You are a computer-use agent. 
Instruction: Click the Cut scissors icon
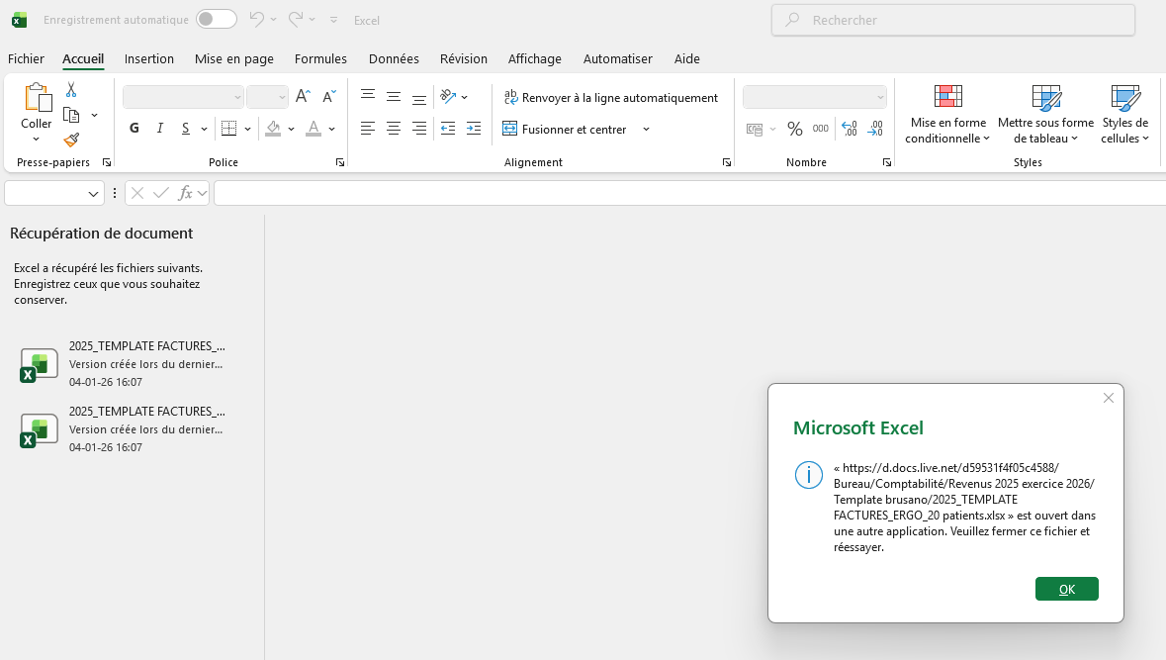(71, 90)
